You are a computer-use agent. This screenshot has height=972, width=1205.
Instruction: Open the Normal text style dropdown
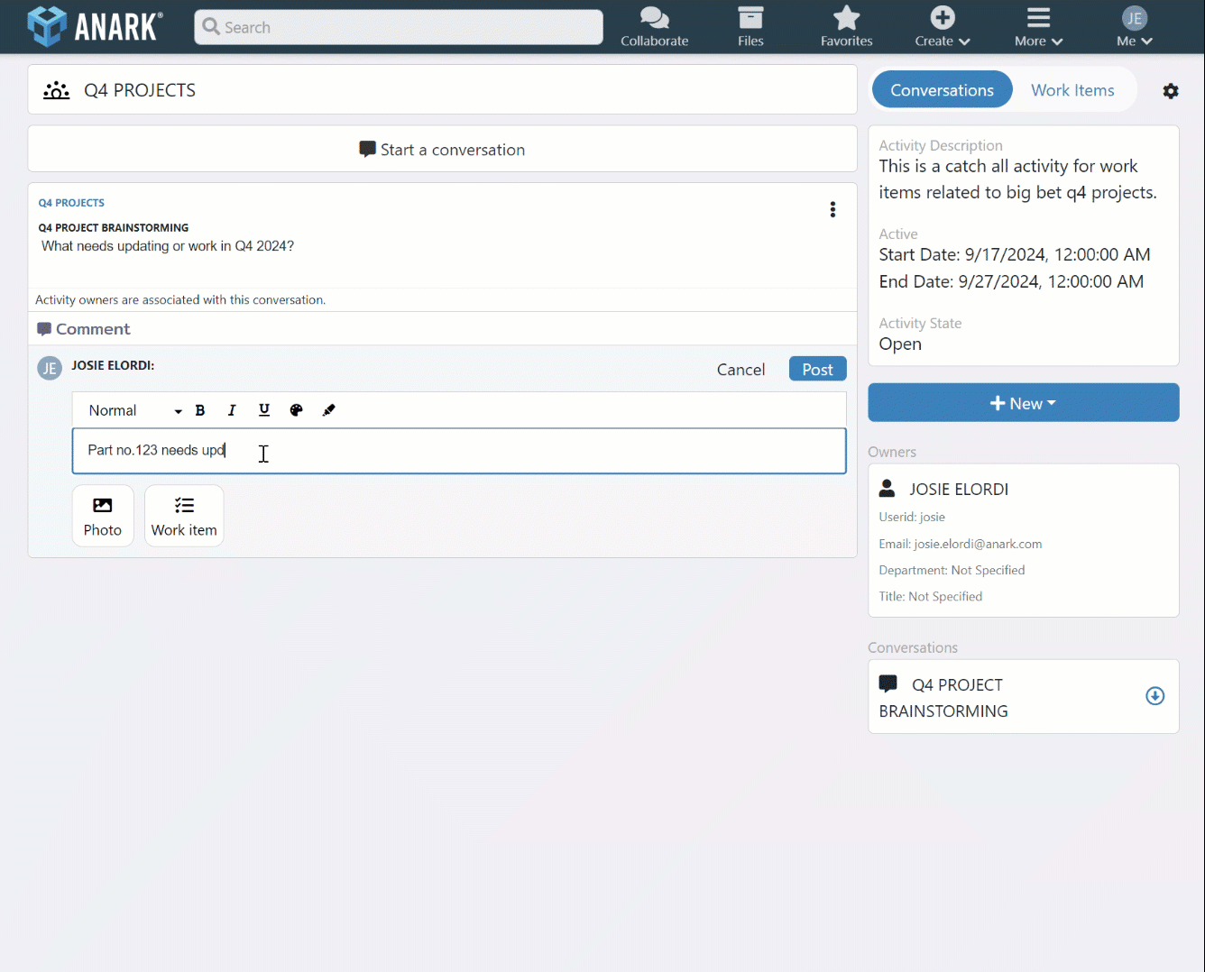click(134, 410)
